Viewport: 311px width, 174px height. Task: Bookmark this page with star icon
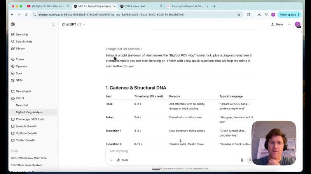pyautogui.click(x=239, y=15)
